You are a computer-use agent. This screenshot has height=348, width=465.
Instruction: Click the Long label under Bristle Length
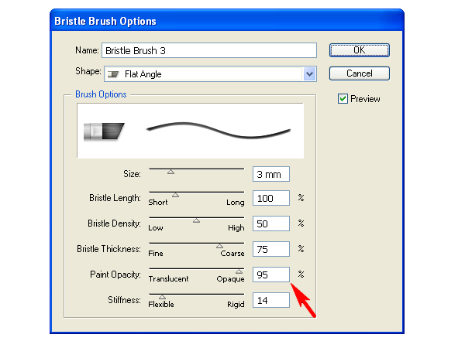point(236,203)
